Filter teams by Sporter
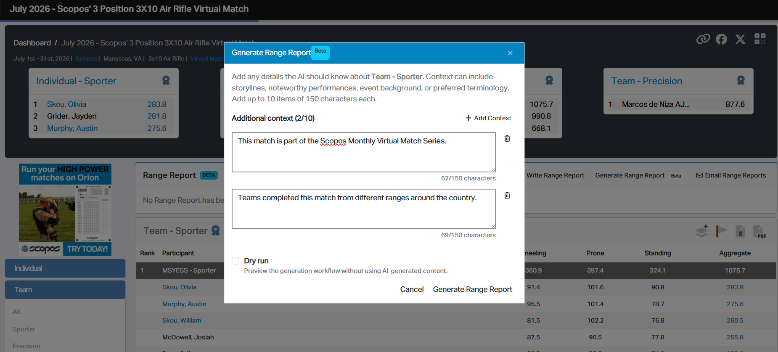Screen dimensions: 778x352 point(24,329)
